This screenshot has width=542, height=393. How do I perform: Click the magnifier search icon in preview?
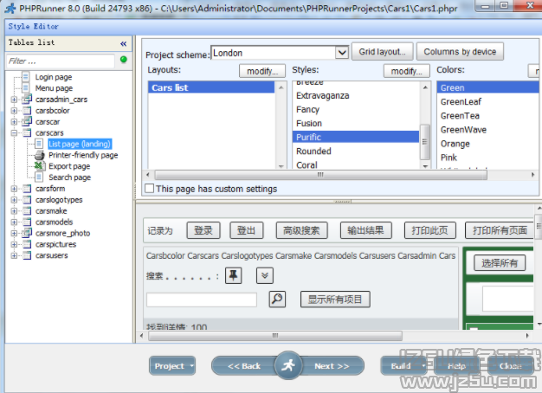click(x=276, y=300)
